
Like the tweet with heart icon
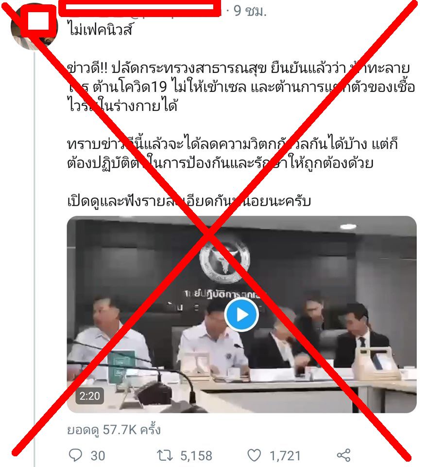point(254,455)
